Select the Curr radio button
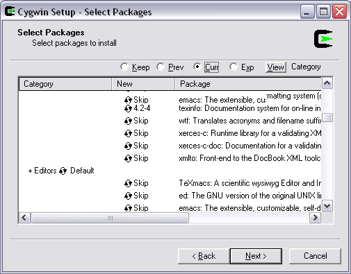Image resolution: width=351 pixels, height=274 pixels. tap(197, 67)
